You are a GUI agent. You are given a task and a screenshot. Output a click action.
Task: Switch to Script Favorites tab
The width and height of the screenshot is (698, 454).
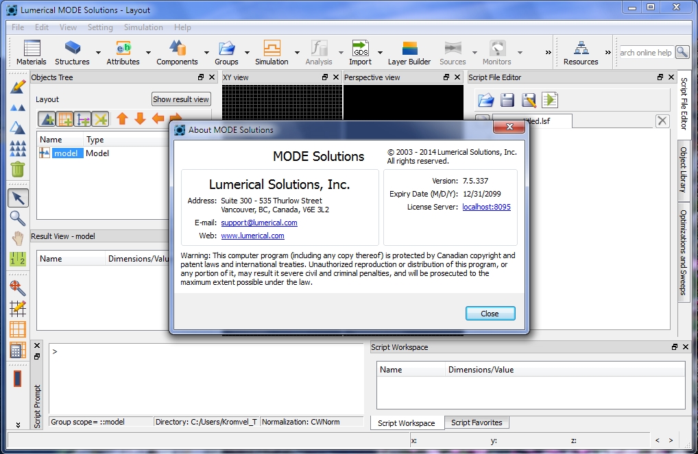[477, 423]
